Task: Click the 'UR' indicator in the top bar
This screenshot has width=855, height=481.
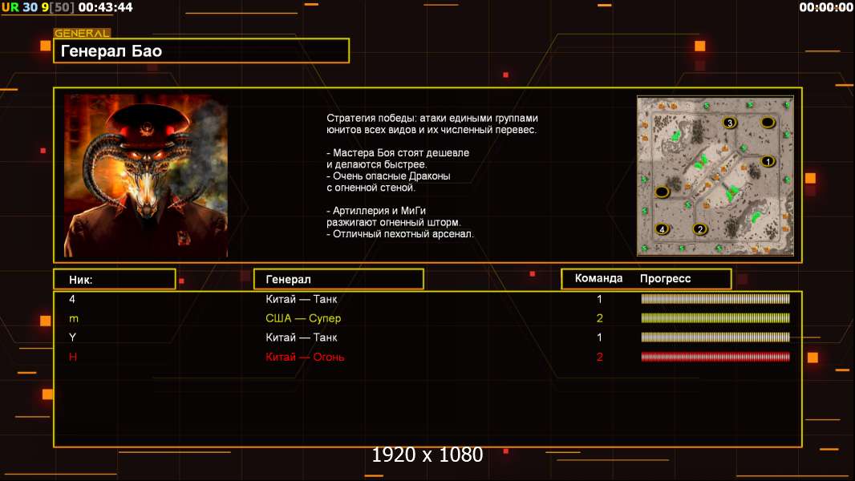Action: 10,7
